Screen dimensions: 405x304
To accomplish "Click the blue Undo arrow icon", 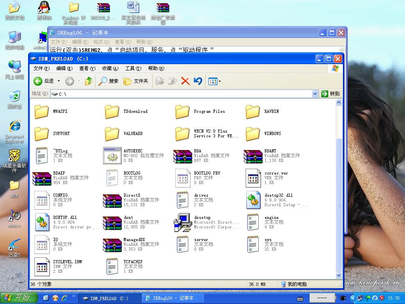I will click(198, 81).
